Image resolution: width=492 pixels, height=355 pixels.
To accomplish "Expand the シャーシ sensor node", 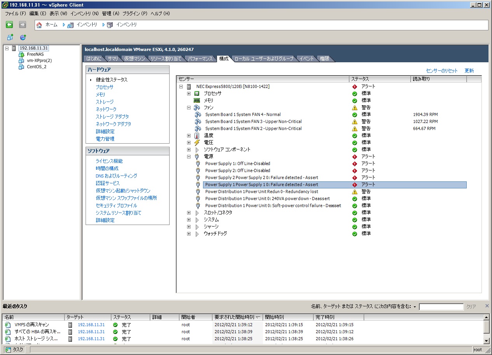I will tap(189, 227).
